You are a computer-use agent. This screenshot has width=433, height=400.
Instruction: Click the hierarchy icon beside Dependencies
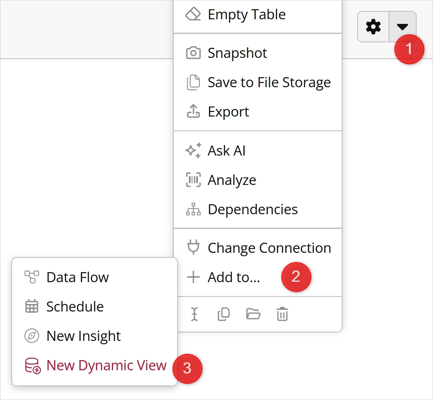pos(193,209)
